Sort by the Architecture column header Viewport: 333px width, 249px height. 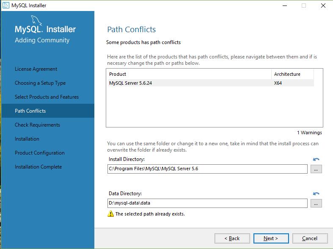click(x=292, y=74)
